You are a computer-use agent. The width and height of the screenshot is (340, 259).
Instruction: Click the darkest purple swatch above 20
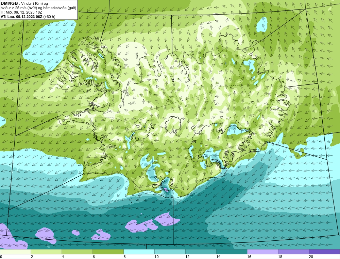click(324, 252)
